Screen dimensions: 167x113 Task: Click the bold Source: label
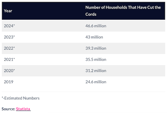pos(8,109)
